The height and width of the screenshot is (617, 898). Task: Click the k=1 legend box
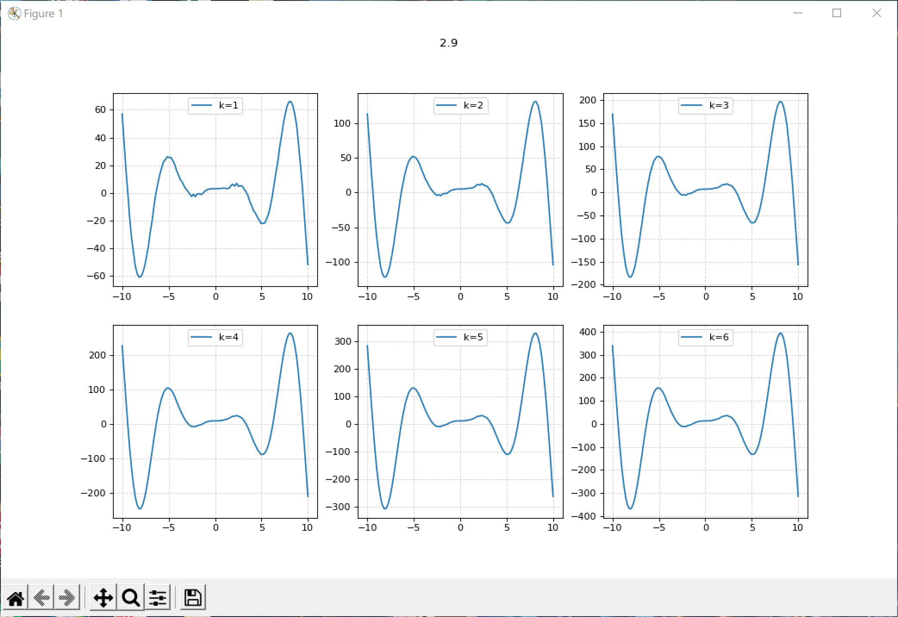coord(215,106)
